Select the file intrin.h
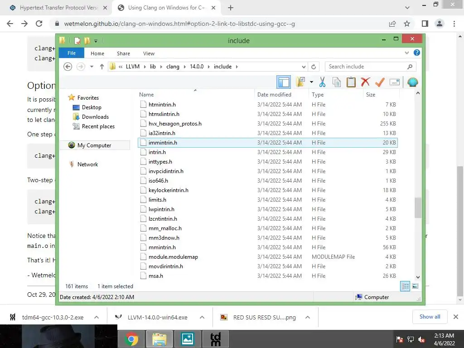This screenshot has height=348, width=464. (157, 152)
